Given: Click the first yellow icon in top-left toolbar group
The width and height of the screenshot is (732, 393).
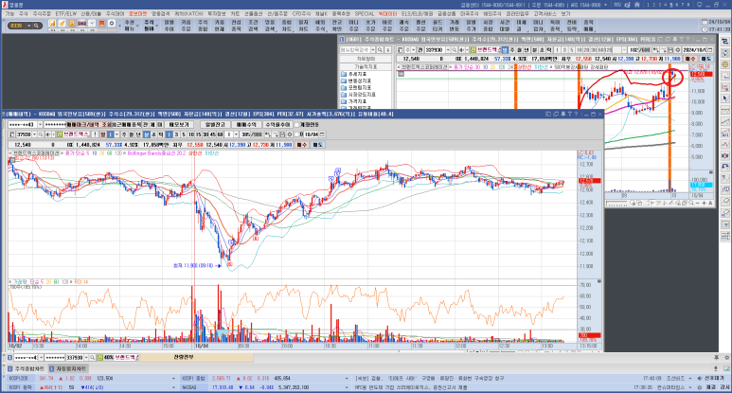Looking at the screenshot, I should pos(52,24).
